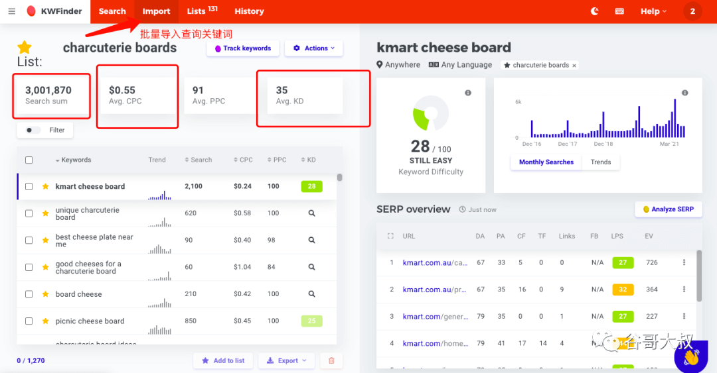Click magnifier icon for unique charcuterie board
Screen dimensions: 717x373
pyautogui.click(x=311, y=213)
